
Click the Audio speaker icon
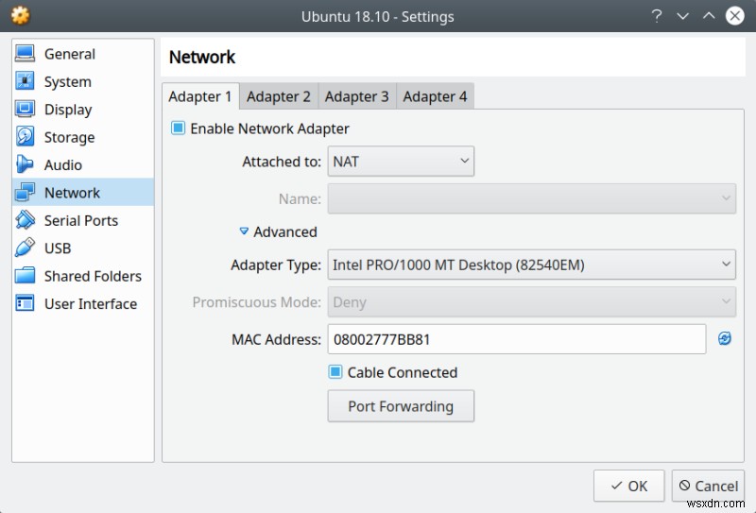coord(25,164)
